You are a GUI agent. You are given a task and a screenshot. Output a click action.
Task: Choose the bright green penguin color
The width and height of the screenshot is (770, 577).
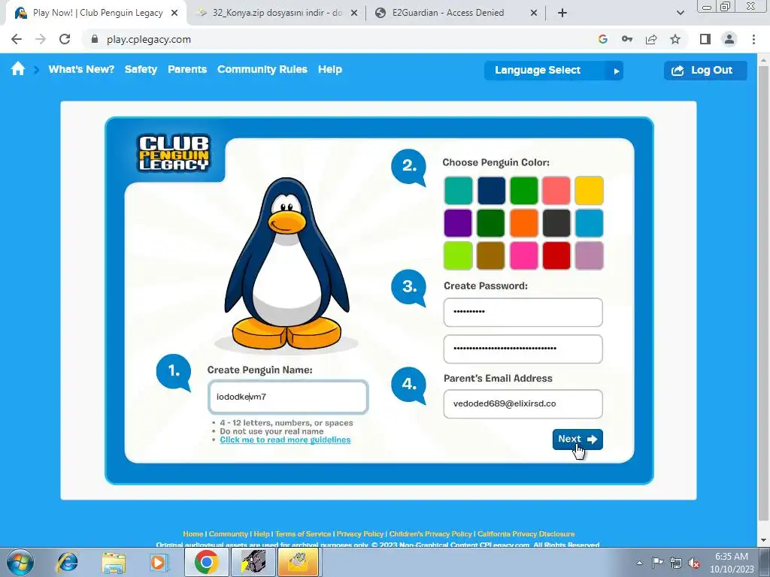(524, 190)
